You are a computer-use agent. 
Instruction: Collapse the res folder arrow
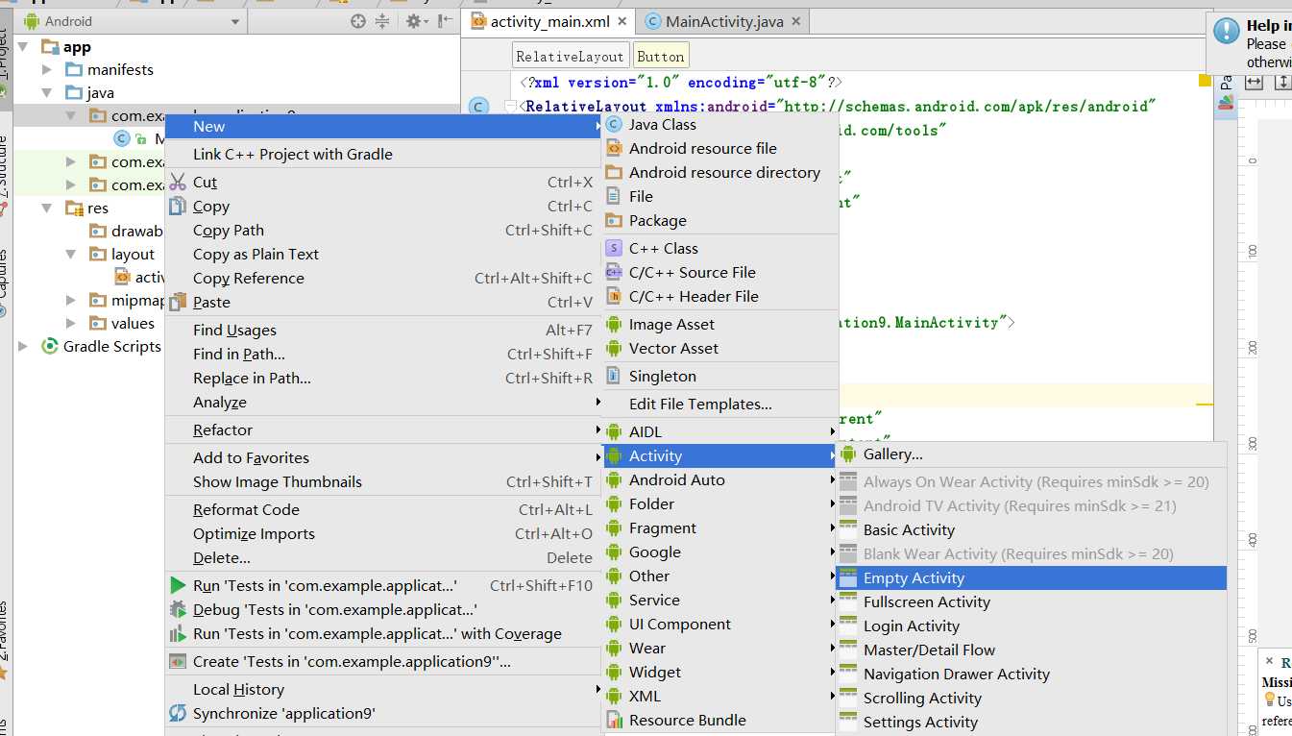pyautogui.click(x=47, y=209)
